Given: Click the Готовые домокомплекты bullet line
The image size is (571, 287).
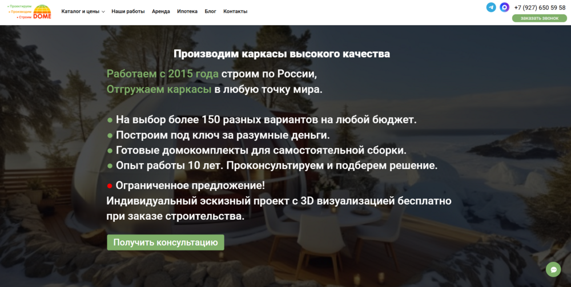Looking at the screenshot, I should point(260,151).
